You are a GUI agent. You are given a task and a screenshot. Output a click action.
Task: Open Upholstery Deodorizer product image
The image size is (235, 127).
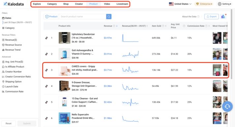point(65,38)
